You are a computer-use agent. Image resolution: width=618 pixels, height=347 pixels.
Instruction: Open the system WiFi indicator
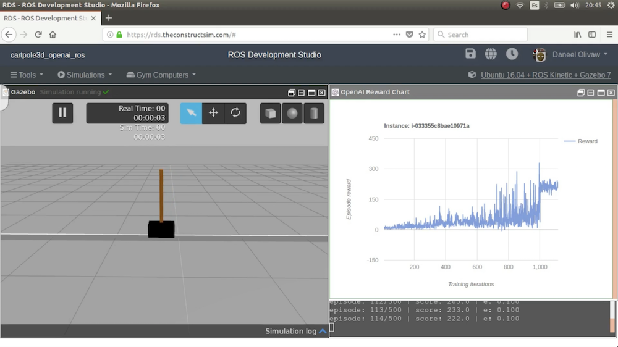(x=520, y=5)
